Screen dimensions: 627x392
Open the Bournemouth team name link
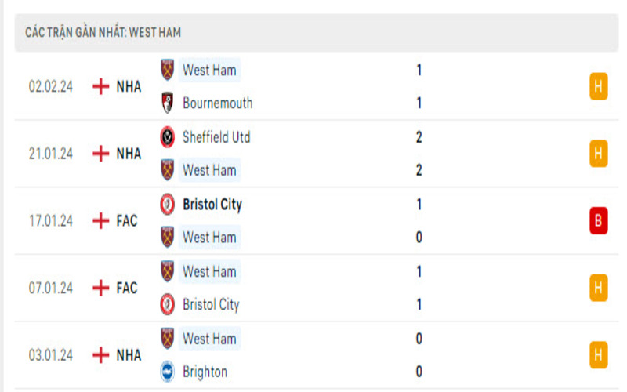(217, 103)
